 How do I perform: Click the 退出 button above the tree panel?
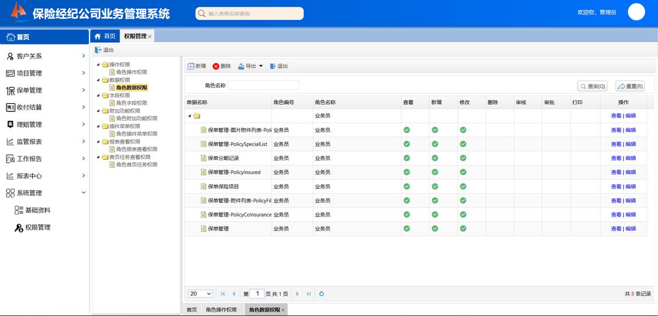point(104,50)
